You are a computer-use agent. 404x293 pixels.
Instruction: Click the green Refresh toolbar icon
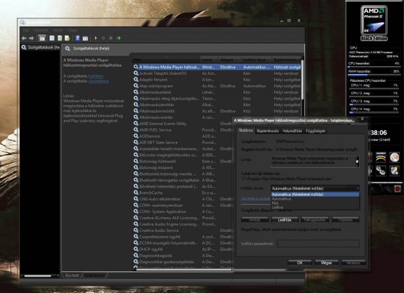[60, 38]
